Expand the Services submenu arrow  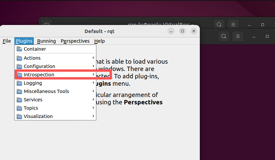(93, 99)
